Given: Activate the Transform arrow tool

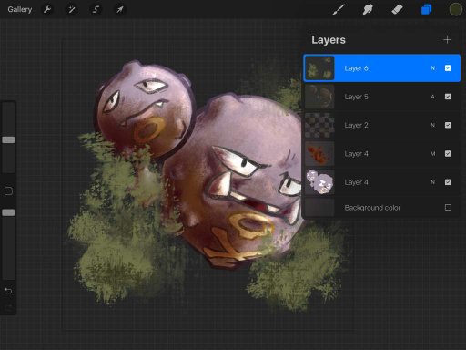Looking at the screenshot, I should coord(120,9).
